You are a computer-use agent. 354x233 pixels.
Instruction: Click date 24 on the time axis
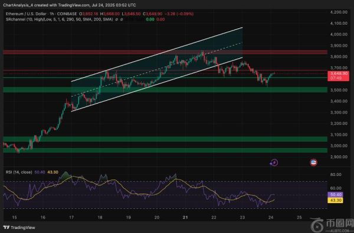(x=271, y=218)
